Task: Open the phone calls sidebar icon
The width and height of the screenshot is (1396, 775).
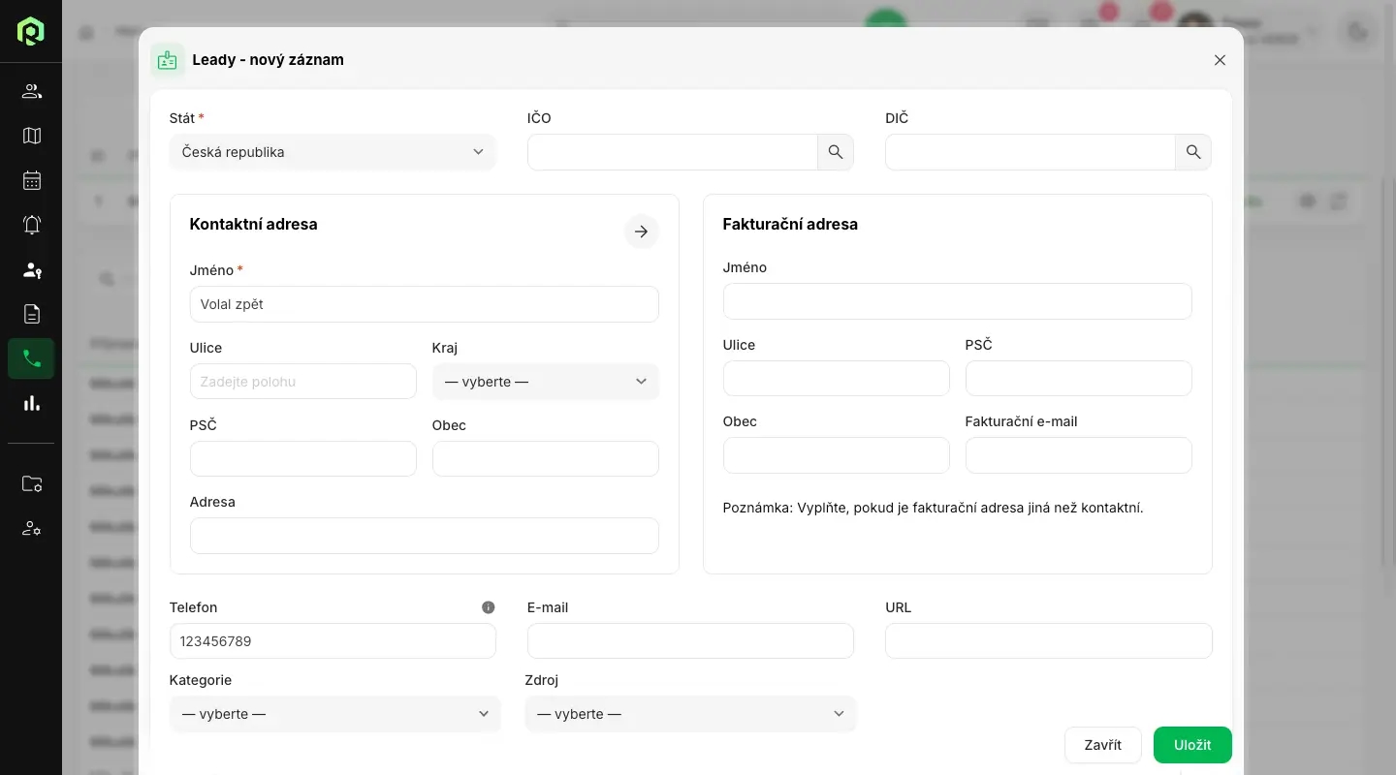Action: (31, 358)
